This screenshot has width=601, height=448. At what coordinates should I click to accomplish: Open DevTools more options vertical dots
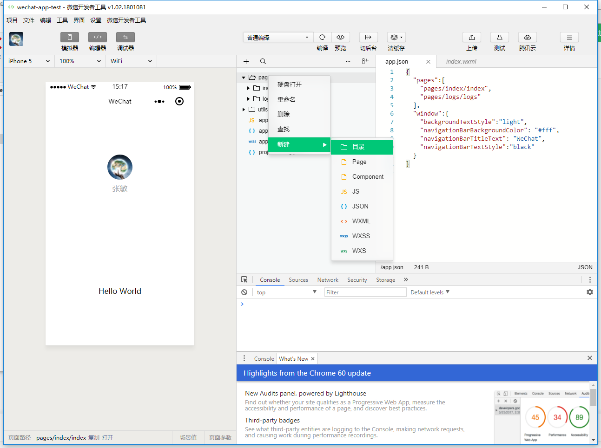pyautogui.click(x=590, y=279)
